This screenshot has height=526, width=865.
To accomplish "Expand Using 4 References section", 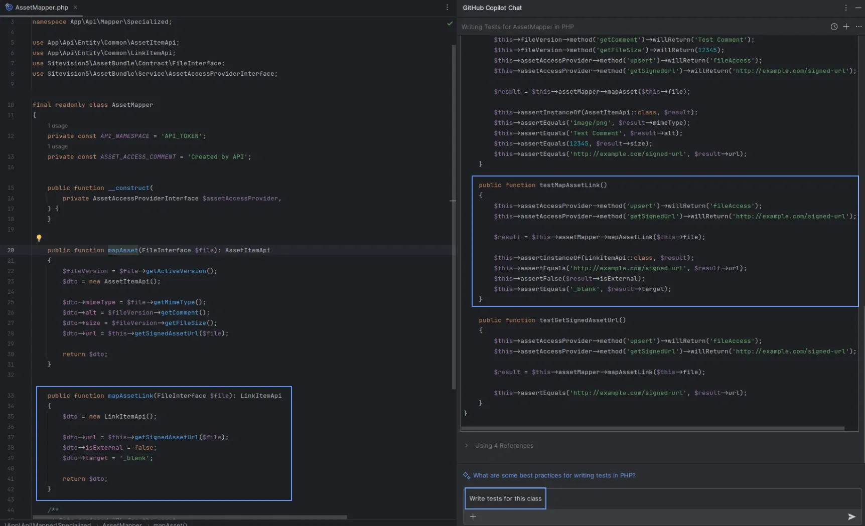I will coord(499,445).
